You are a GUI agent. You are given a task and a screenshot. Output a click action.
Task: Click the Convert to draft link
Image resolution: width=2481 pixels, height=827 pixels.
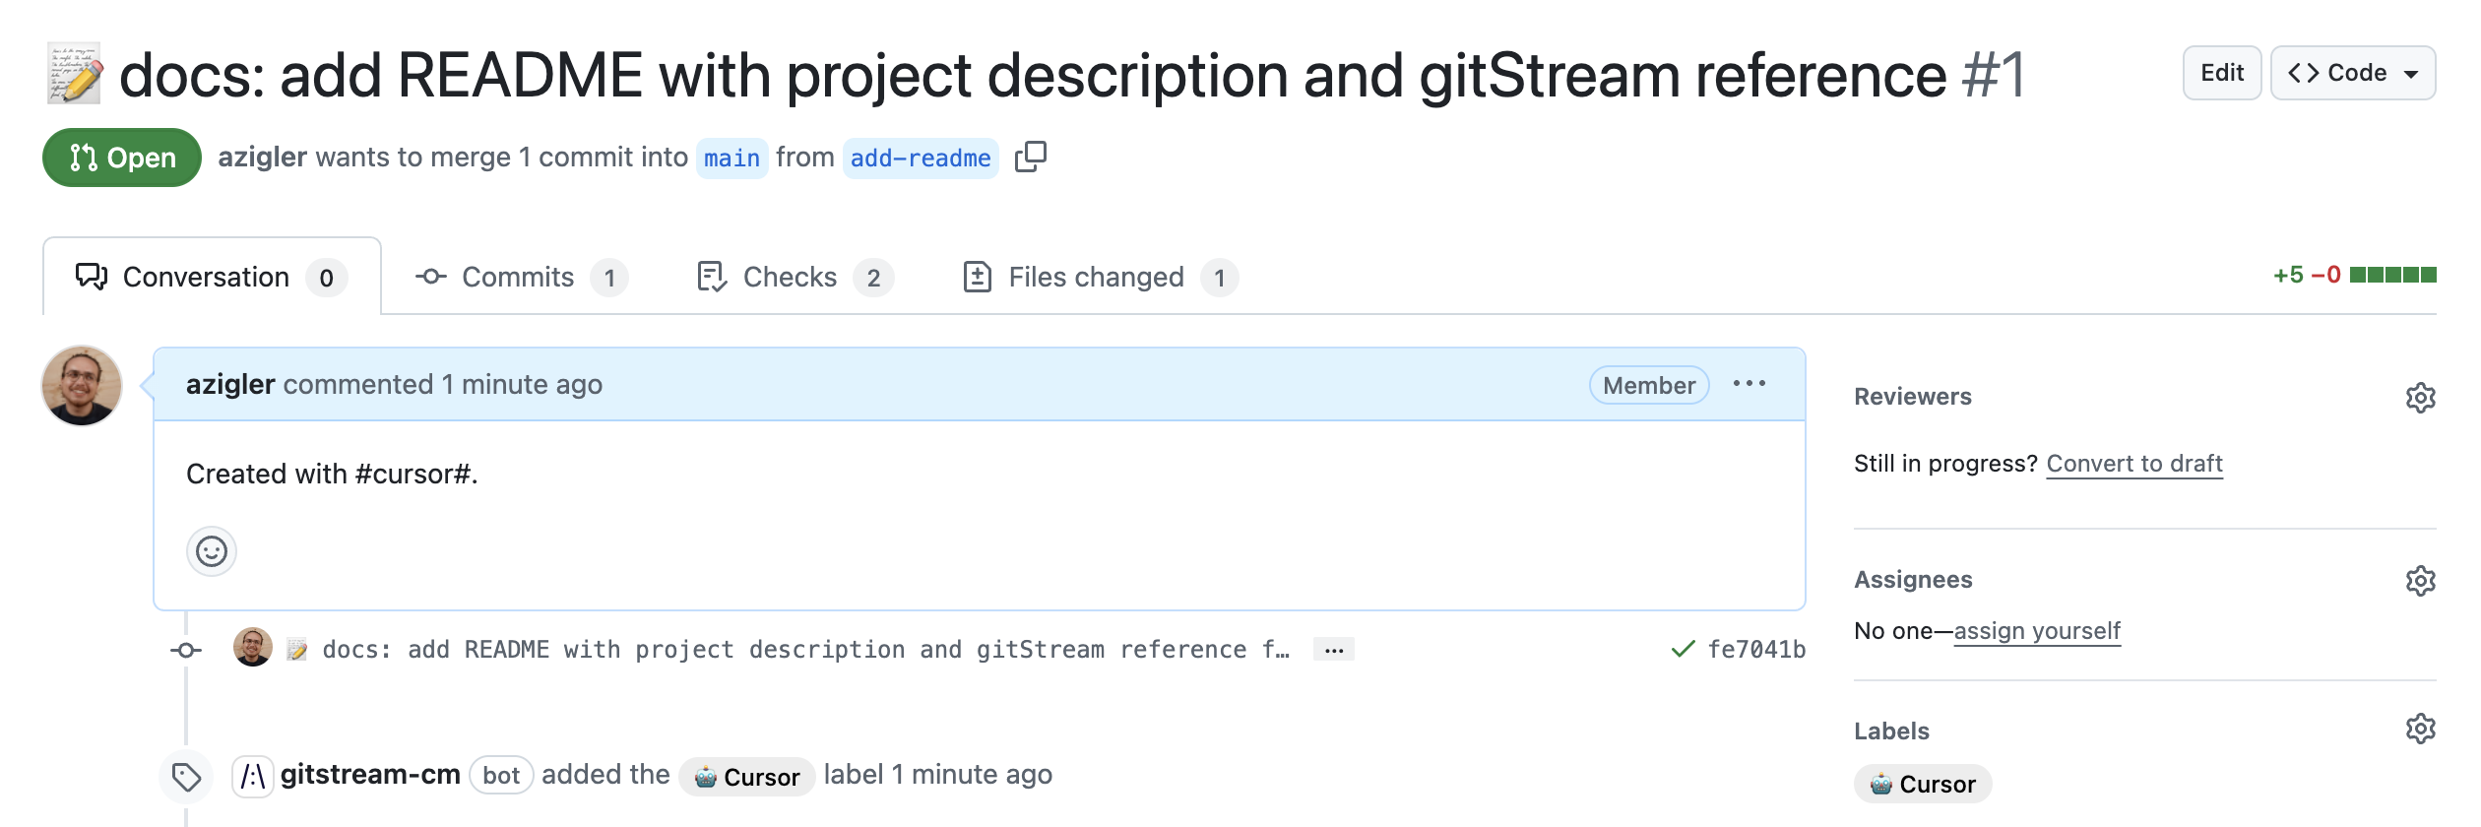2133,464
